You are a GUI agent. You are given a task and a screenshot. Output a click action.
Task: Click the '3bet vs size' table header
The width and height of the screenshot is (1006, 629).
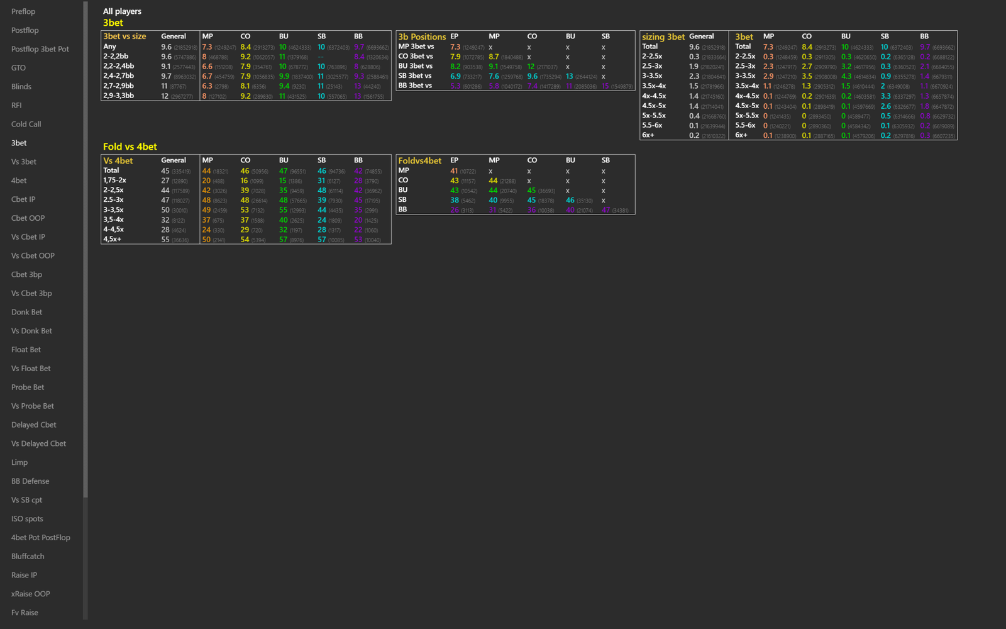pos(124,36)
